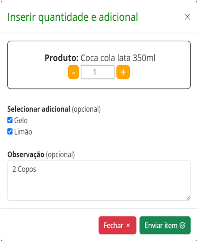Screen dimensions: 198x242
Task: Click the 2 Copos text in the observation
Action: pos(24,169)
